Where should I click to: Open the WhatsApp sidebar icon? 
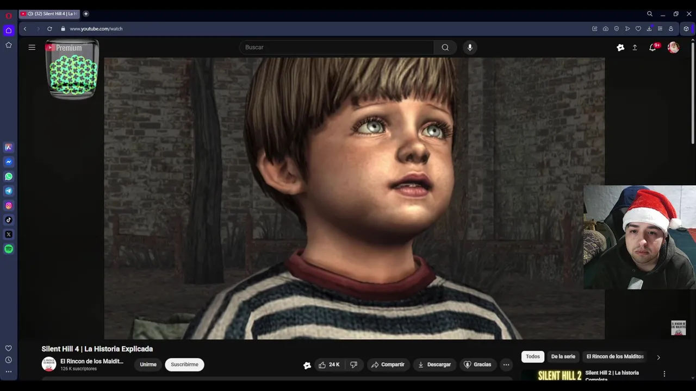[9, 176]
